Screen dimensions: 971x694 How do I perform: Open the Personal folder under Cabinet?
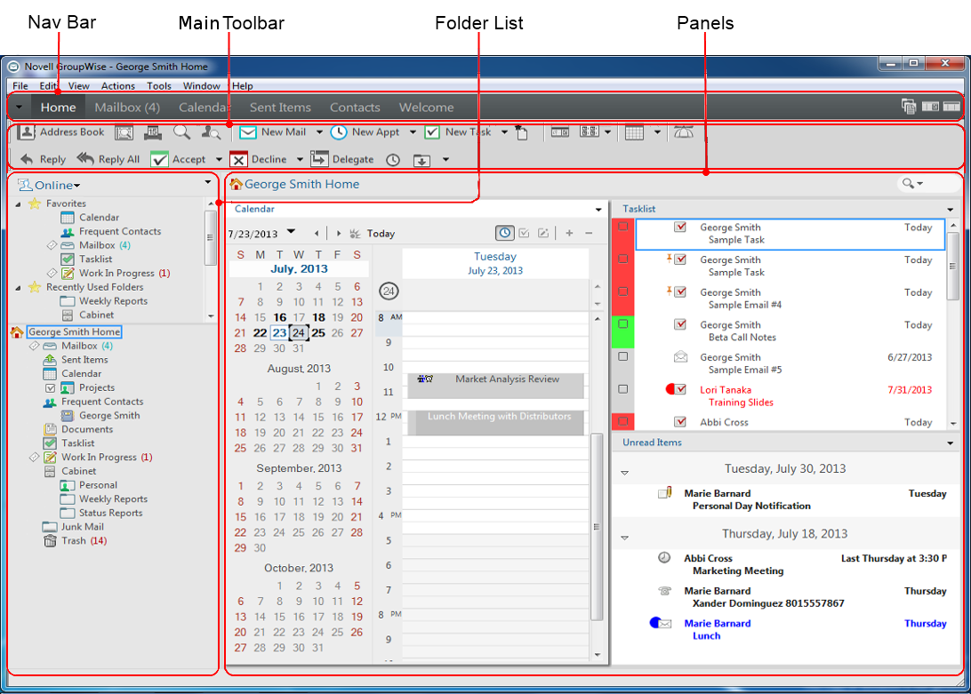(98, 485)
